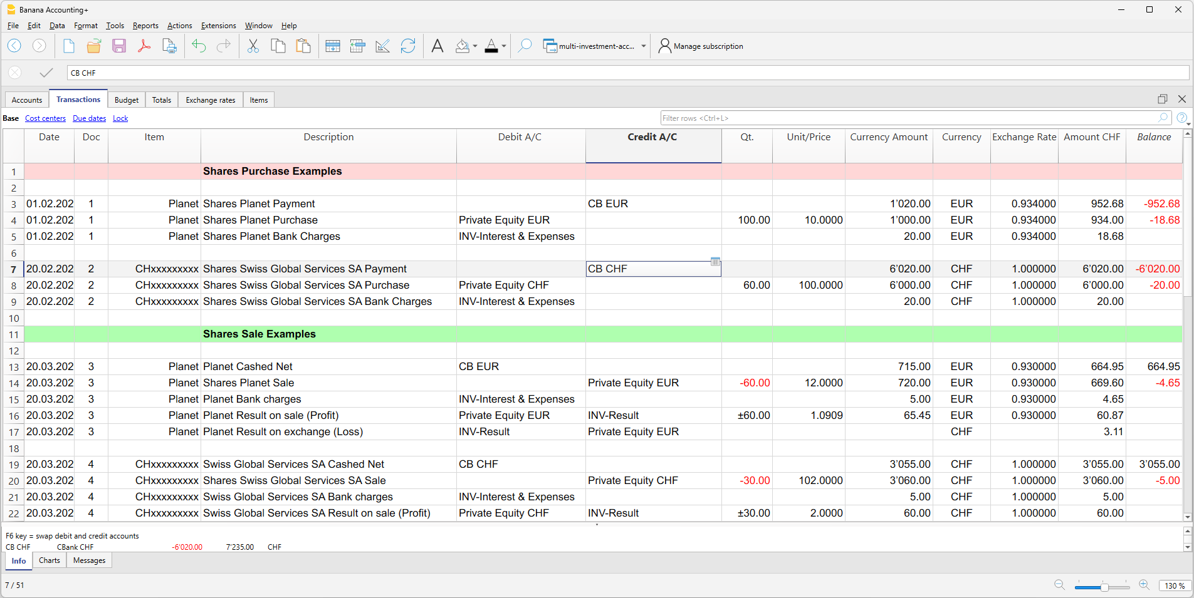The width and height of the screenshot is (1194, 598).
Task: Delete rows with remove-row icon
Action: pyautogui.click(x=358, y=46)
